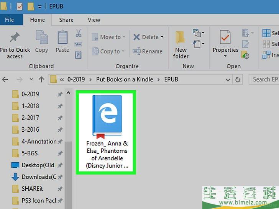Click the Paste clipboard icon
The height and width of the screenshot is (209, 279).
[x=62, y=37]
